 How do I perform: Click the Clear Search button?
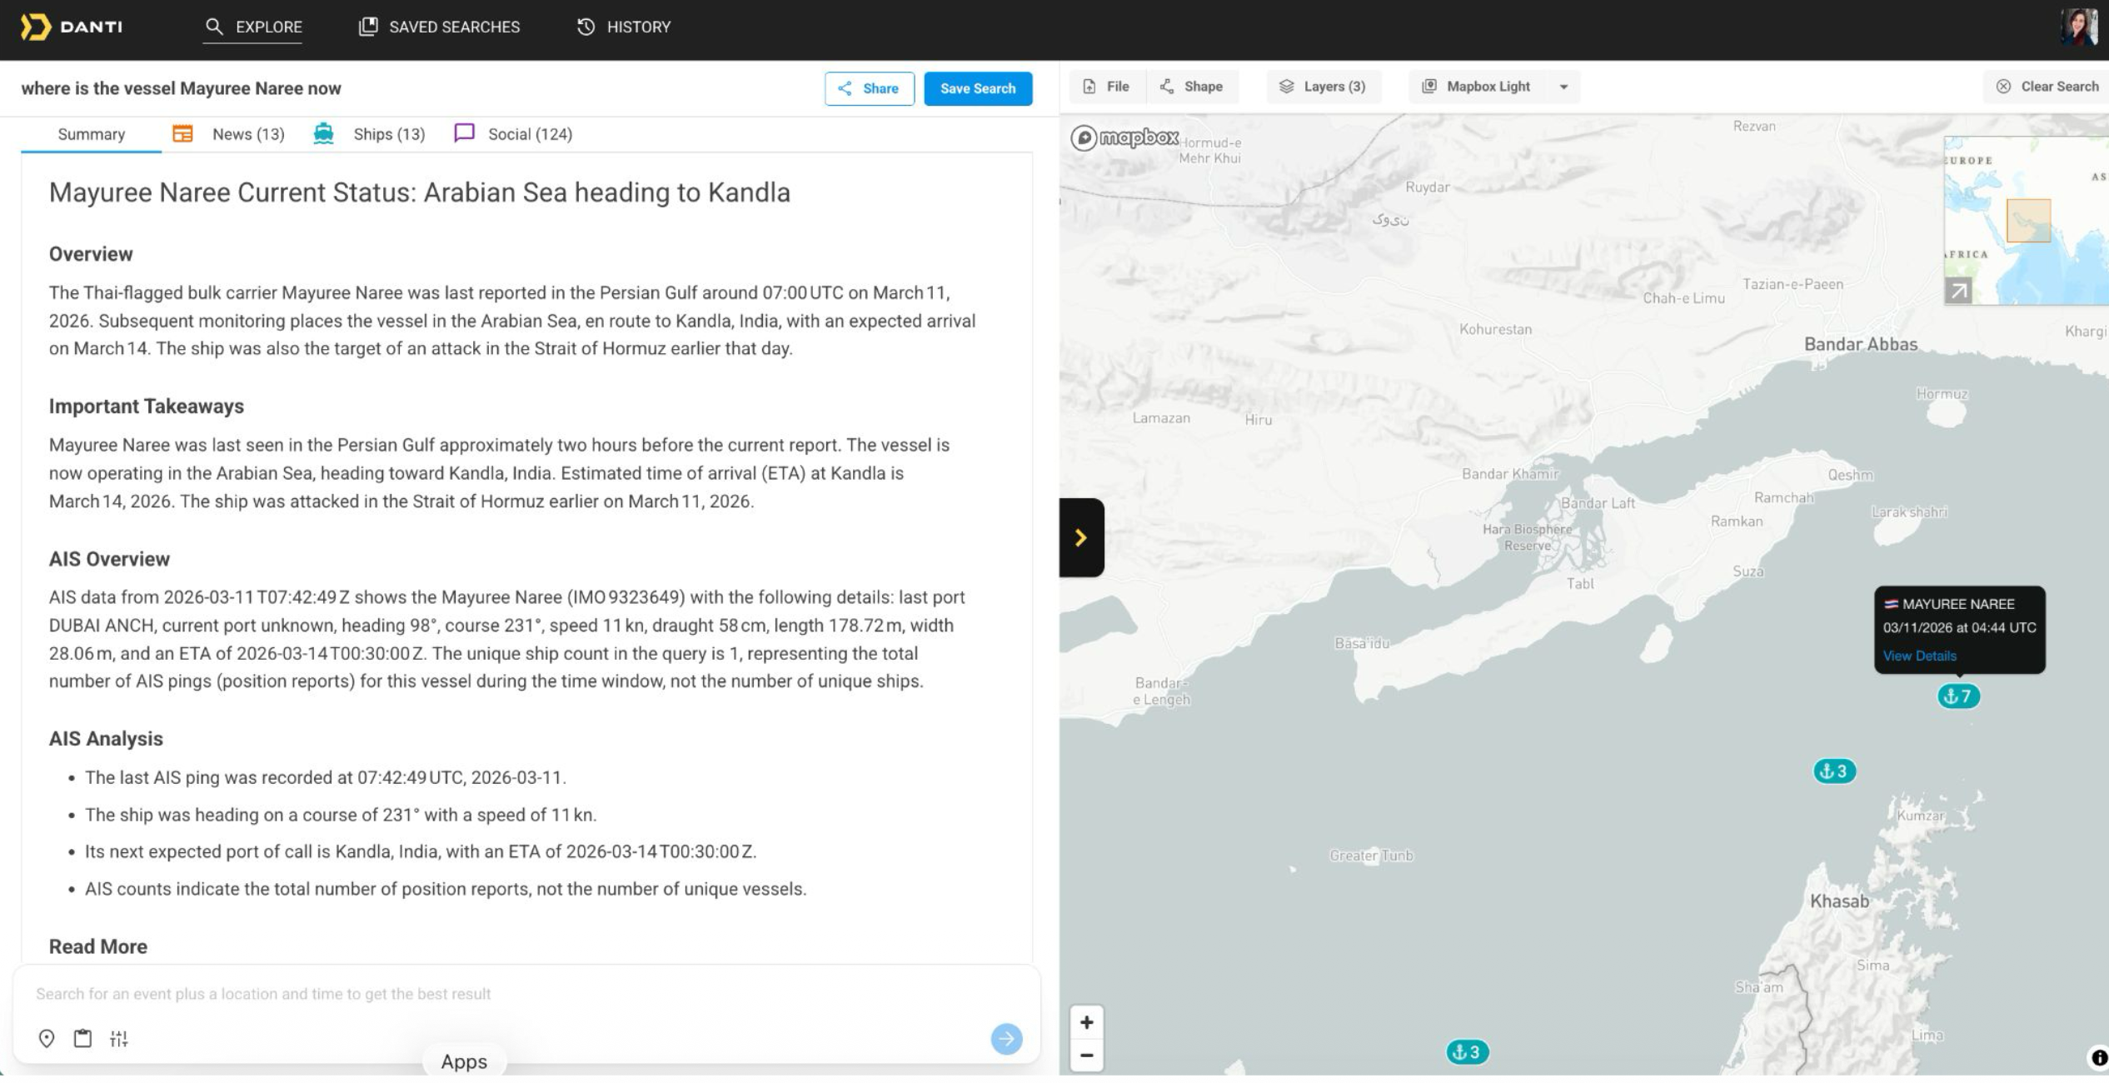2047,87
